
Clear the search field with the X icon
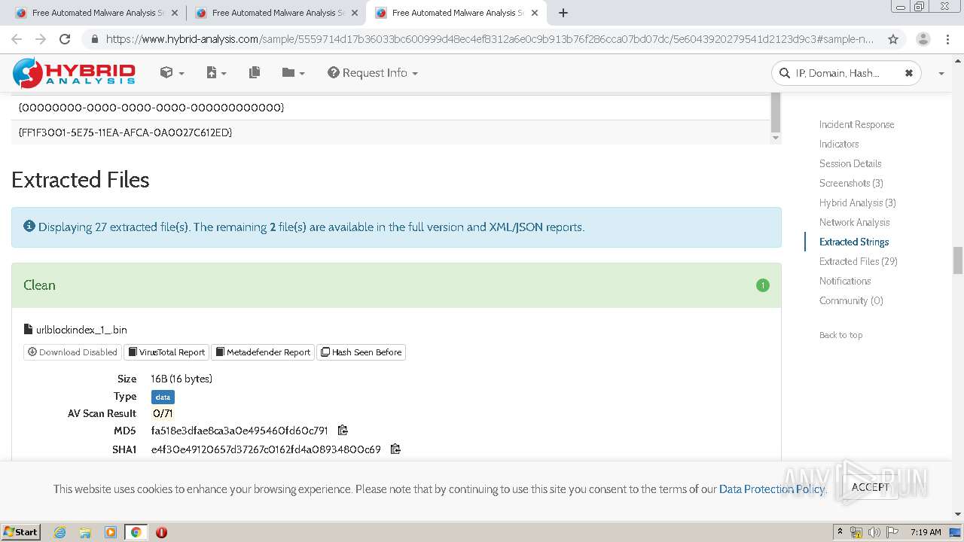tap(908, 73)
